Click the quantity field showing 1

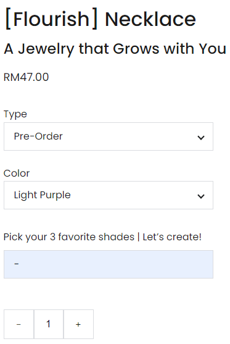[x=49, y=324]
